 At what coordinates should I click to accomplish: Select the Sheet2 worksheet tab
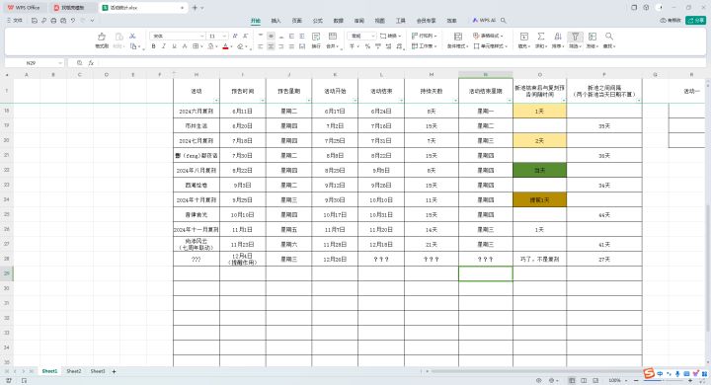pos(74,371)
